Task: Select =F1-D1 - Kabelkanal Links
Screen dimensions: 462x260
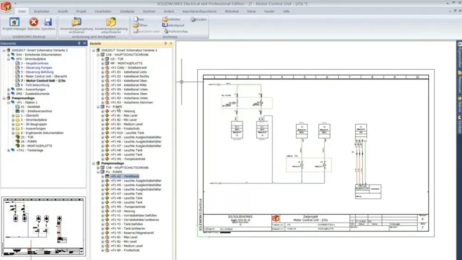Action: click(x=128, y=72)
